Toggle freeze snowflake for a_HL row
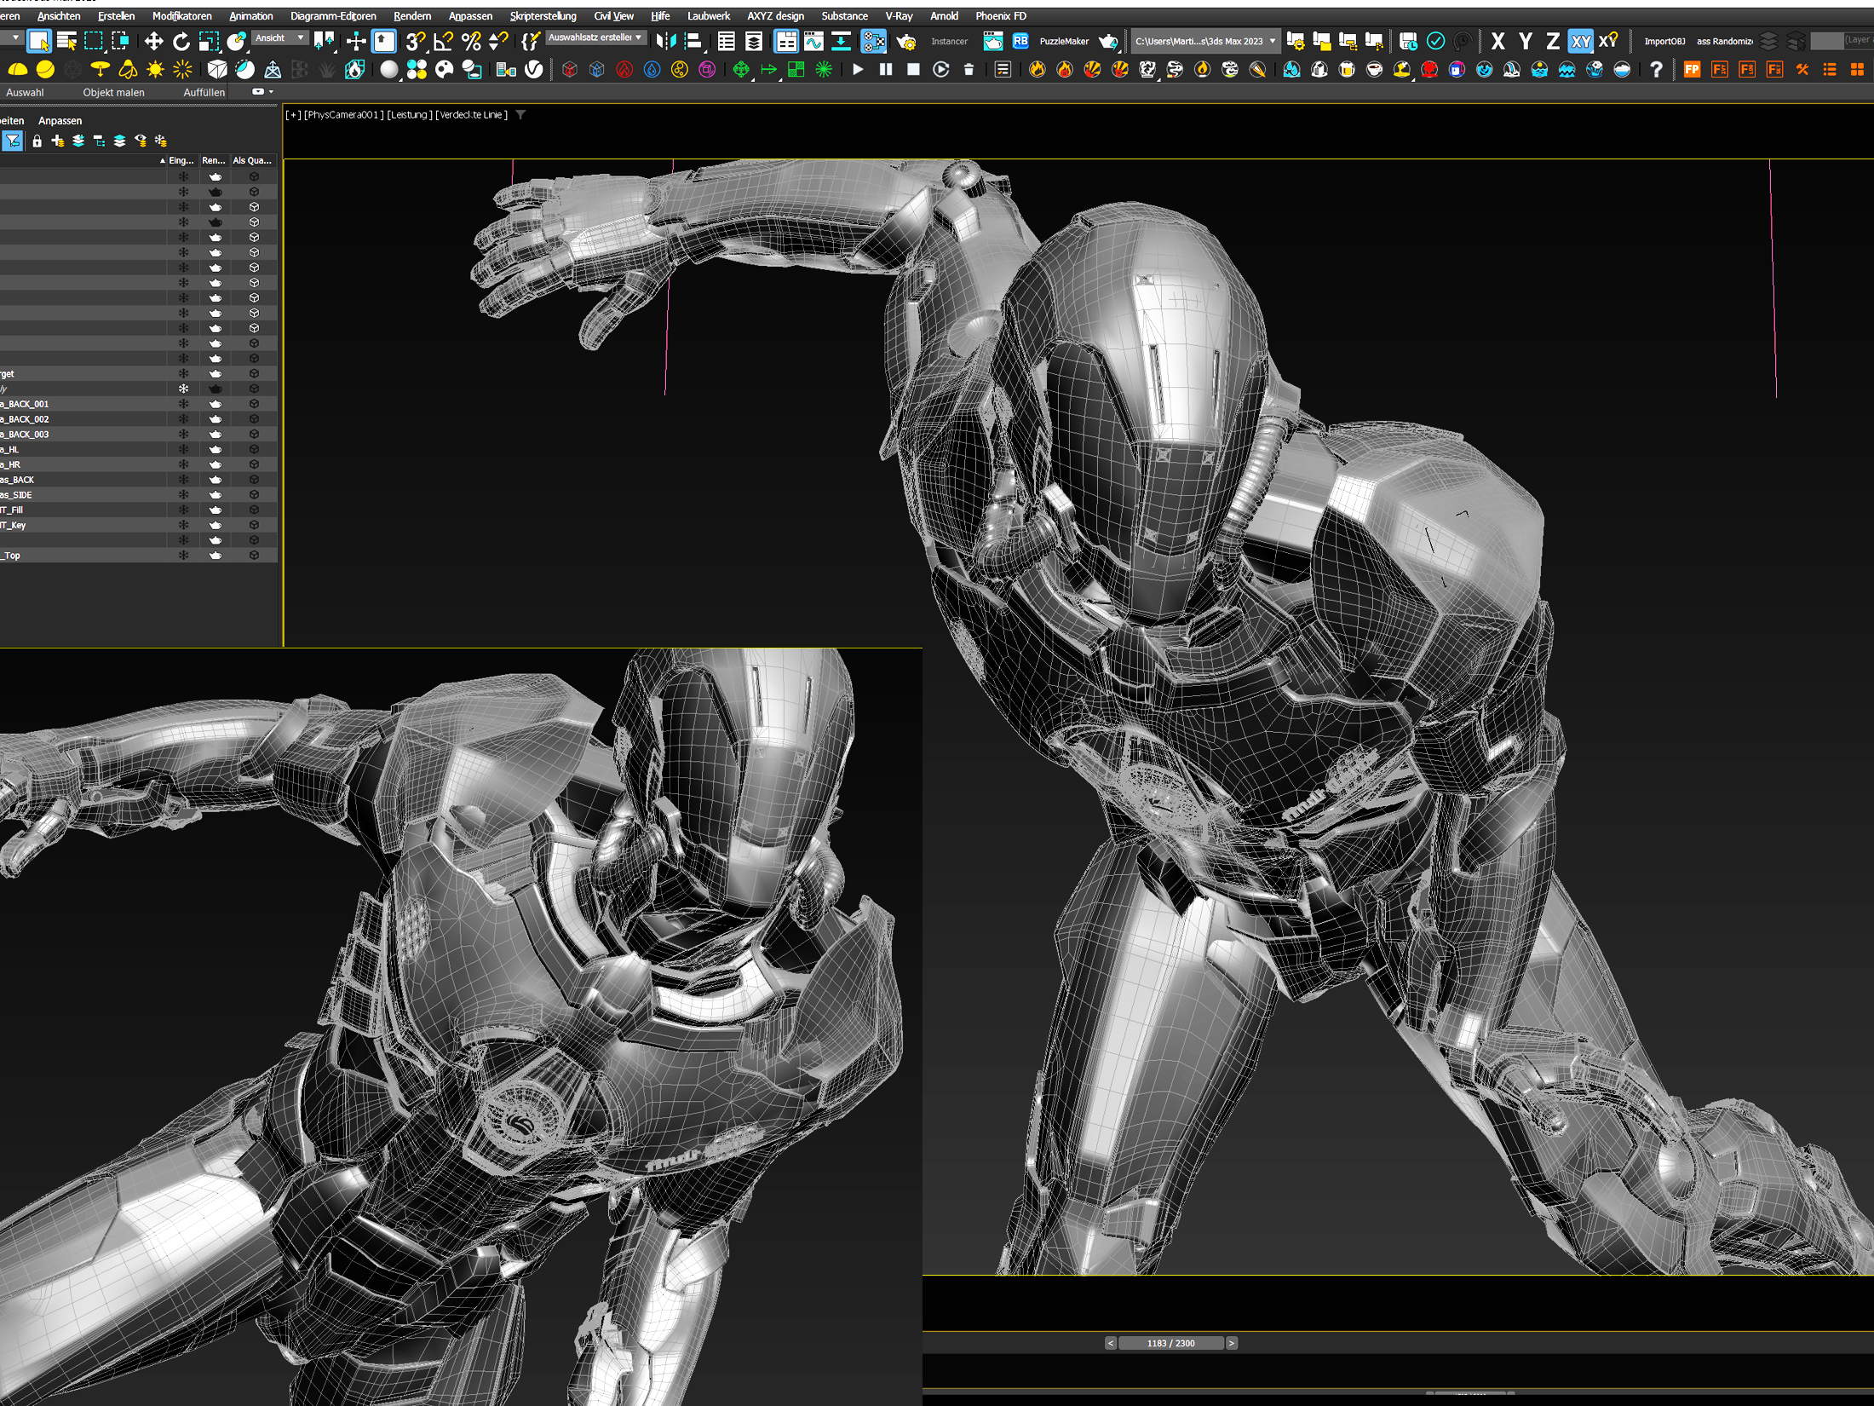 (x=183, y=449)
